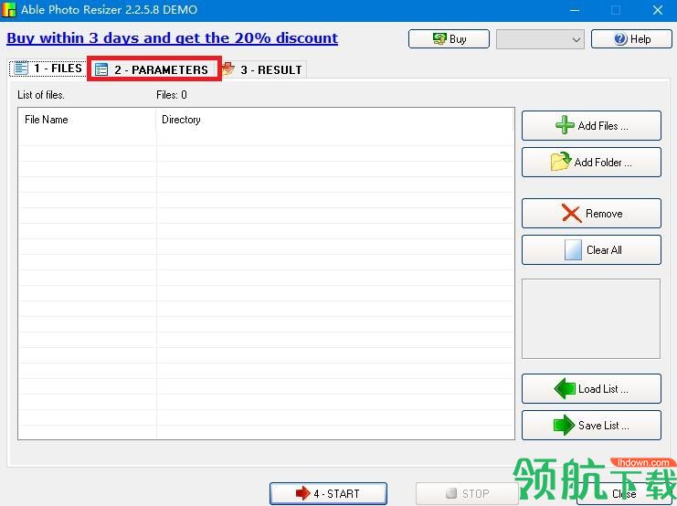Viewport: 677px width, 506px height.
Task: Open the 2 - PARAMETERS tab
Action: point(154,69)
